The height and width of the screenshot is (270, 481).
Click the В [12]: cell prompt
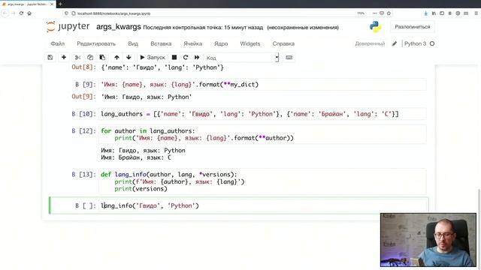(x=84, y=131)
